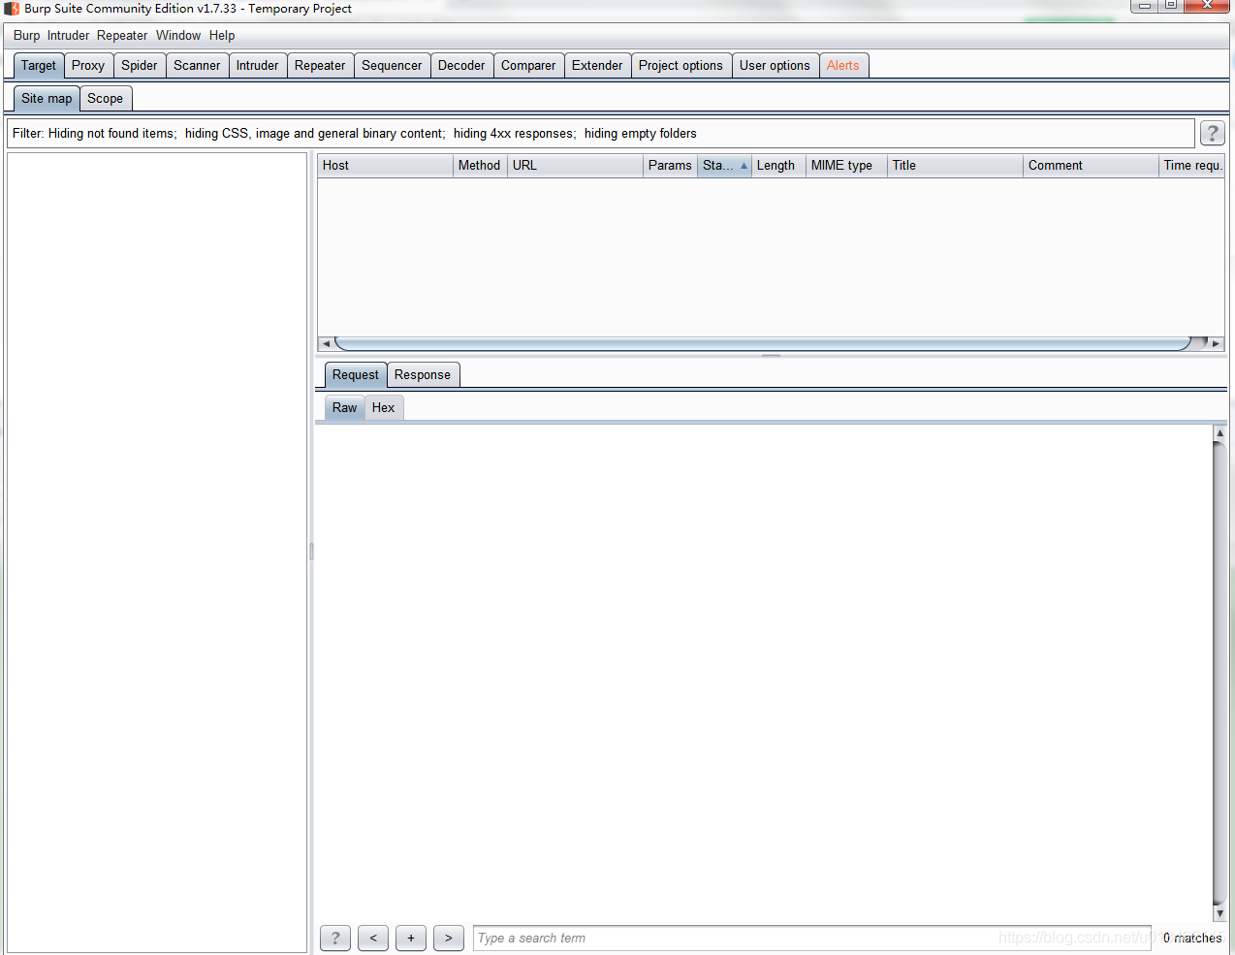The height and width of the screenshot is (955, 1235).
Task: Select the Request tab
Action: (x=356, y=375)
